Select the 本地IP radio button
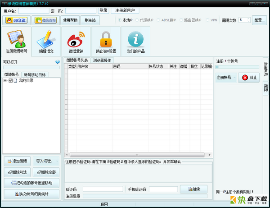Image resolution: width=270 pixels, height=208 pixels. pyautogui.click(x=120, y=20)
